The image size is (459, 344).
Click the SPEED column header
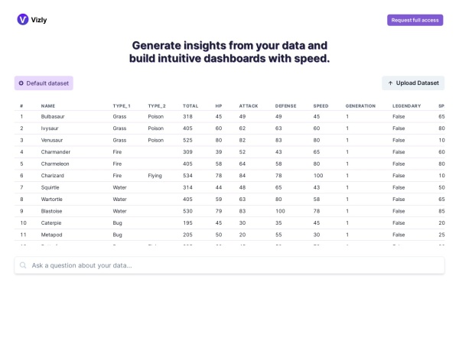click(321, 105)
